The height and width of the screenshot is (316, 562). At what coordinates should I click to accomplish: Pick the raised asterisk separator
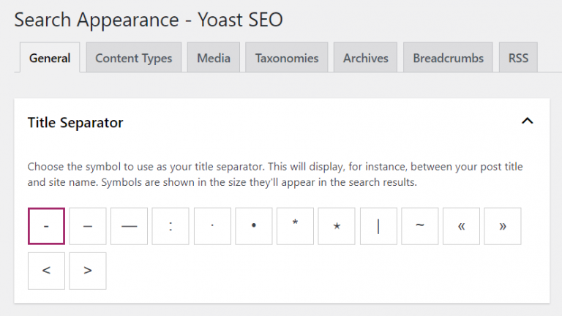[x=295, y=226]
